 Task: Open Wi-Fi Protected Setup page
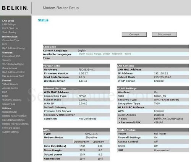(x=13, y=64)
